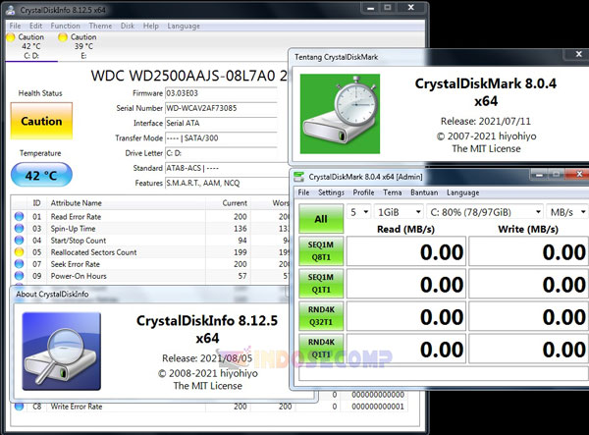This screenshot has height=435, width=589.
Task: Click the status circle for Start/Stop Count
Action: coord(19,240)
